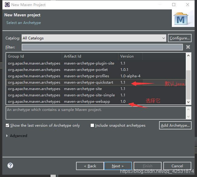Sort by the Version column header

tap(130, 56)
